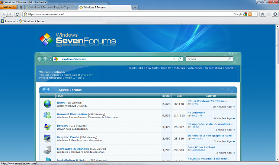Click Windows flag icon in forum address bar

pos(56,59)
